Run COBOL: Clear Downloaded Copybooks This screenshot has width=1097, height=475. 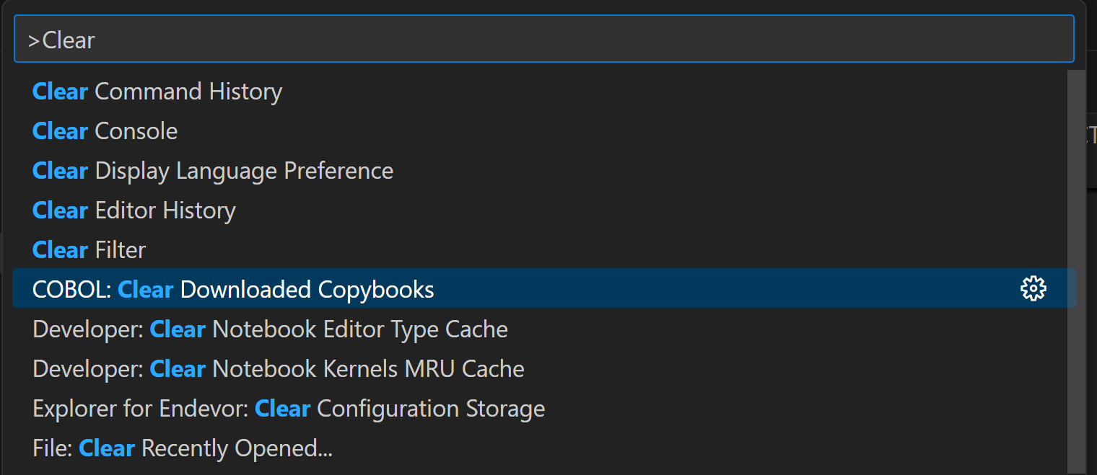point(233,290)
